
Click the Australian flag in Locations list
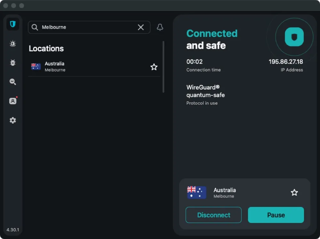[36, 66]
